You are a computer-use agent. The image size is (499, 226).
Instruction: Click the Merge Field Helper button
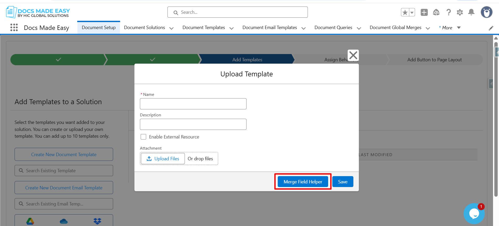(x=303, y=182)
